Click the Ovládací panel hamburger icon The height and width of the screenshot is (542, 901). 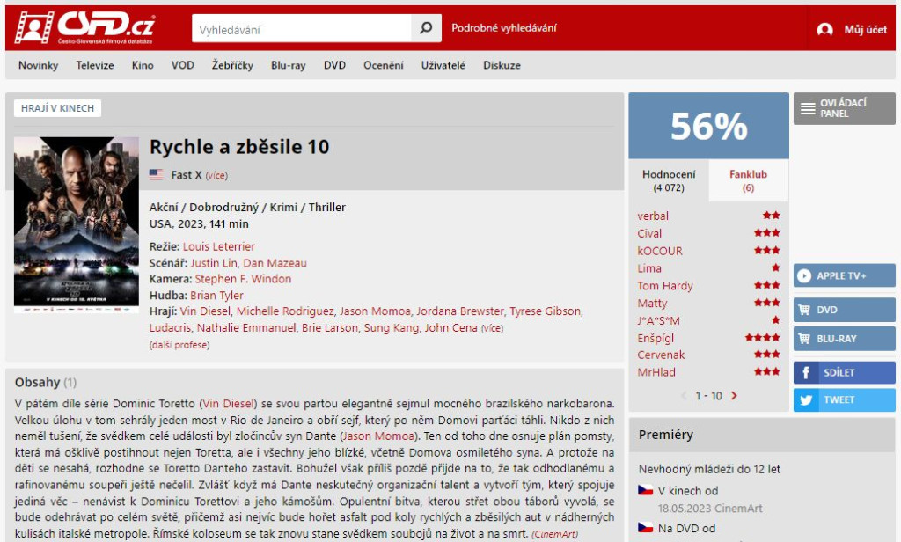[x=808, y=108]
